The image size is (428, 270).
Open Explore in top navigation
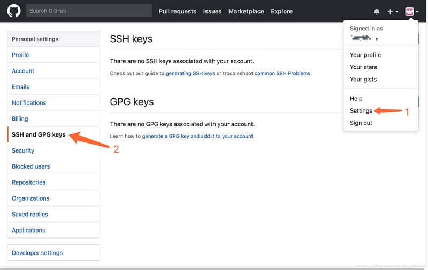point(281,11)
